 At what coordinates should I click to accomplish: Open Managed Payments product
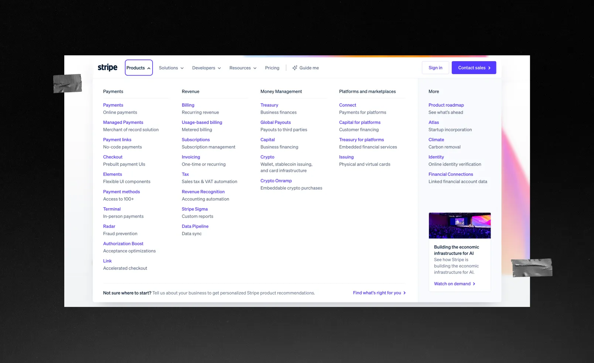tap(123, 122)
